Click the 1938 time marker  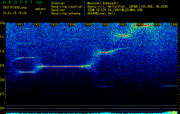point(140,25)
